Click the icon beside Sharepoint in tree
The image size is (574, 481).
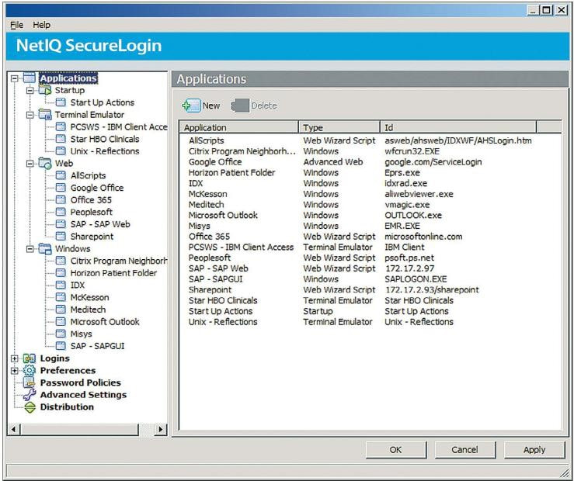(x=61, y=237)
